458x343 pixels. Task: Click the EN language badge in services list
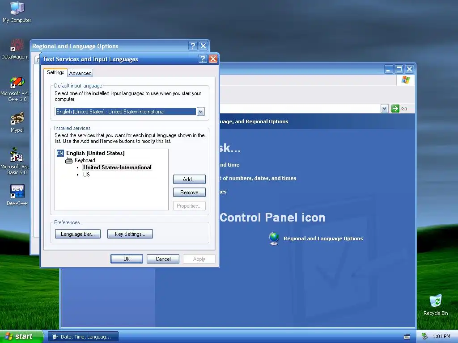pos(60,153)
